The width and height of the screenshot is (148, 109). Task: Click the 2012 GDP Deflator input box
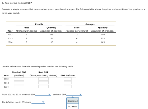[68, 79]
